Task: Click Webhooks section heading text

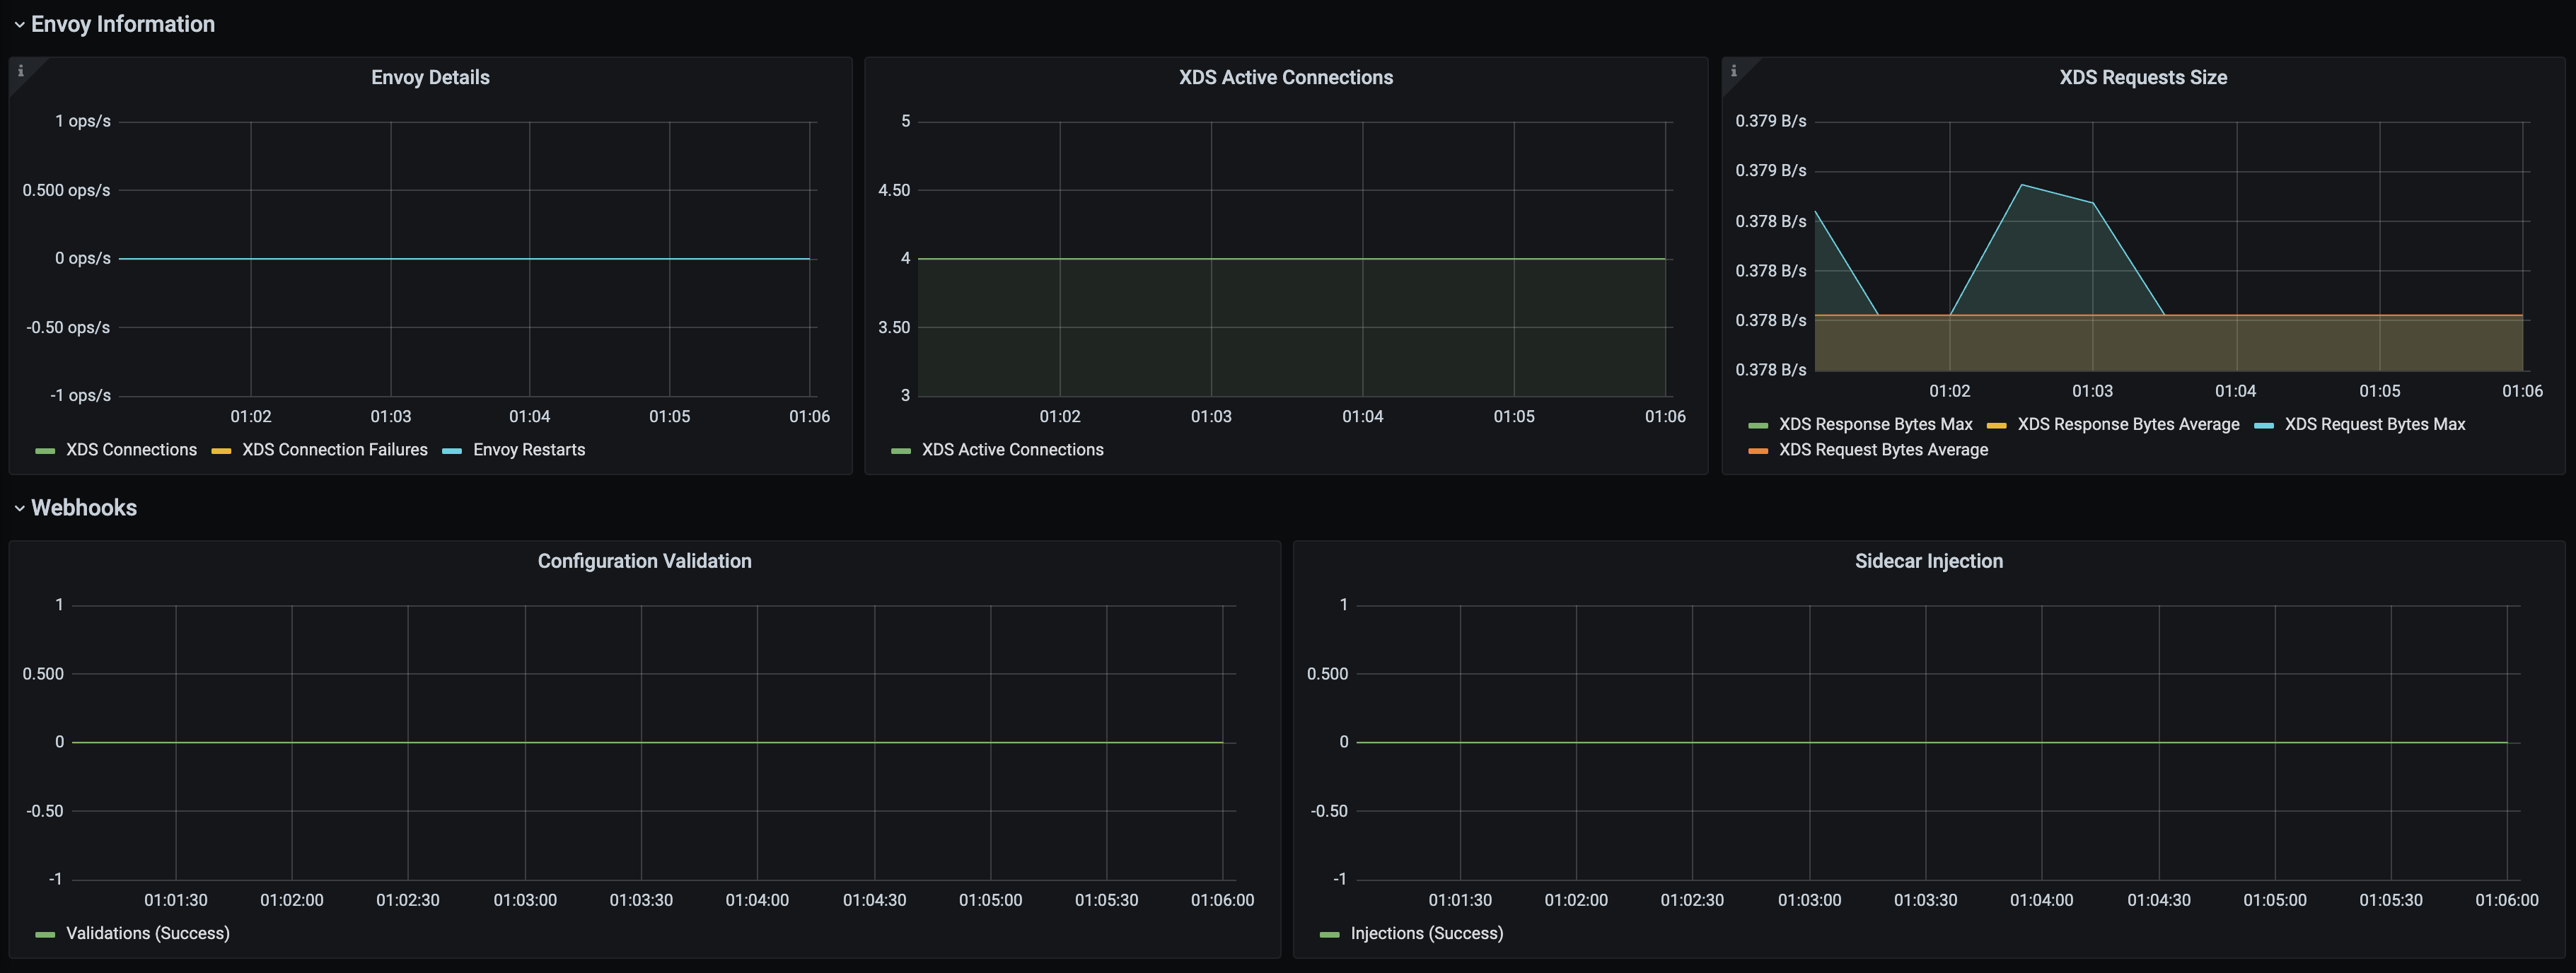Action: [x=84, y=508]
